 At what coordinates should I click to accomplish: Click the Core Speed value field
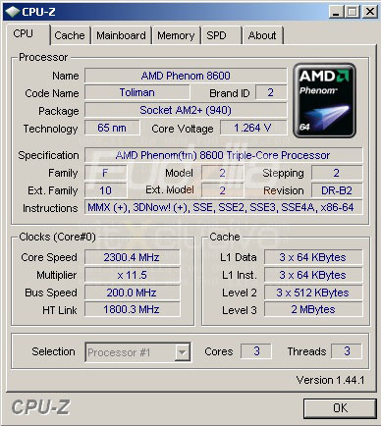pyautogui.click(x=132, y=257)
